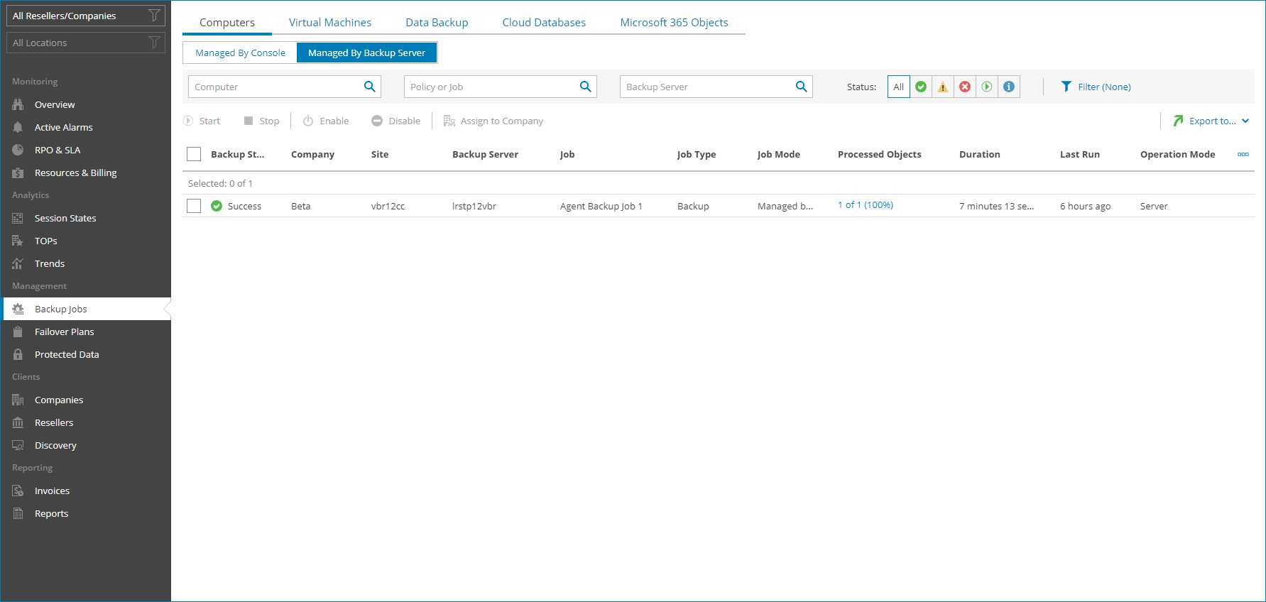Open Resources & Billing

[x=75, y=173]
